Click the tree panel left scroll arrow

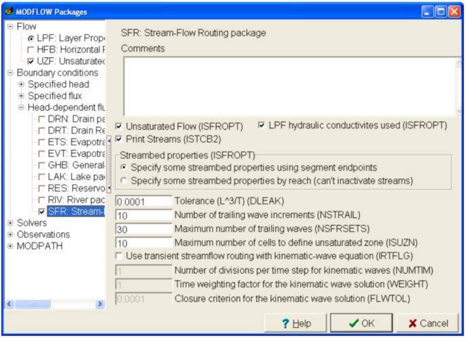coord(10,304)
